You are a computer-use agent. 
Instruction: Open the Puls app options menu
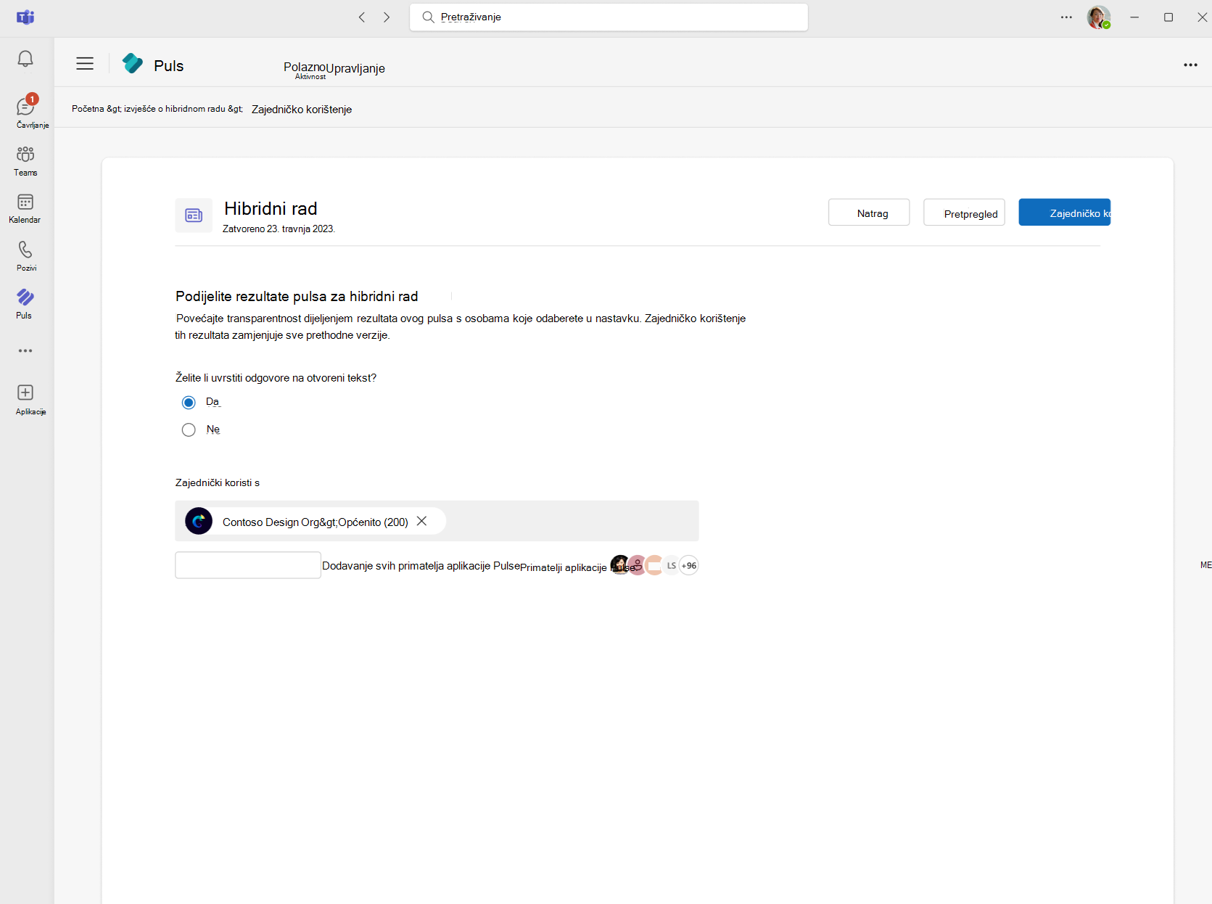(x=1190, y=65)
